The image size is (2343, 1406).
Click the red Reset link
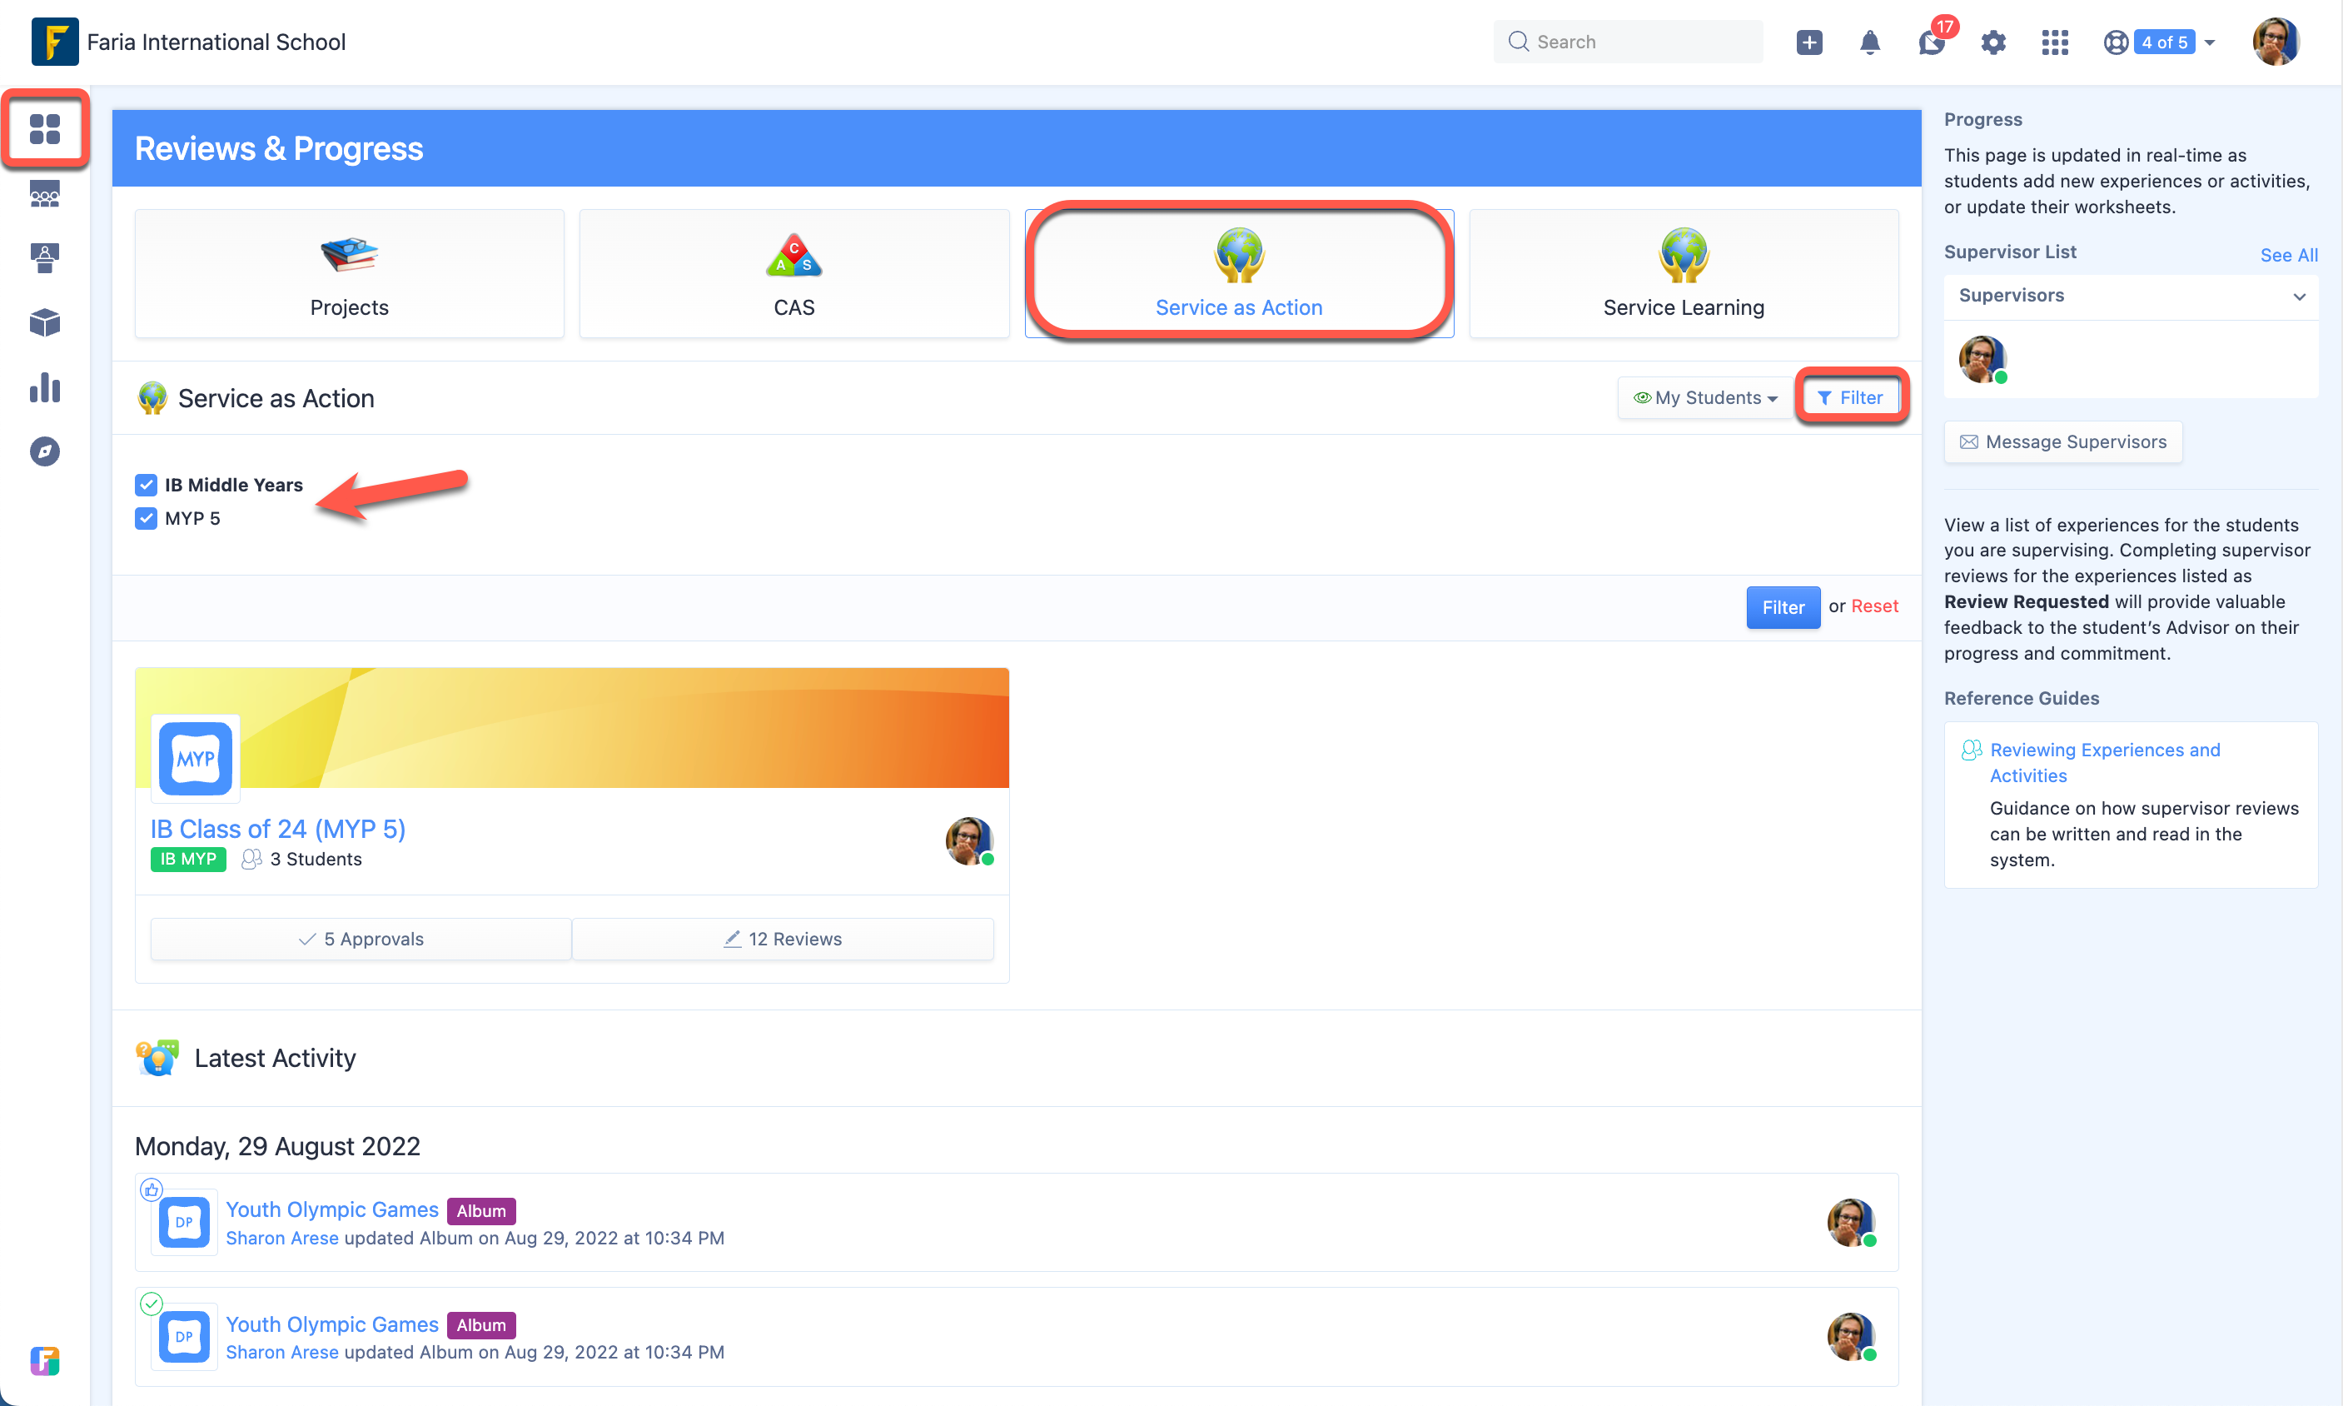coord(1874,606)
